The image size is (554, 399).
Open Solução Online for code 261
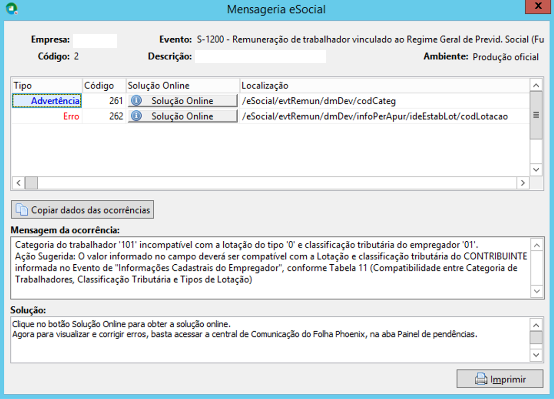point(182,101)
